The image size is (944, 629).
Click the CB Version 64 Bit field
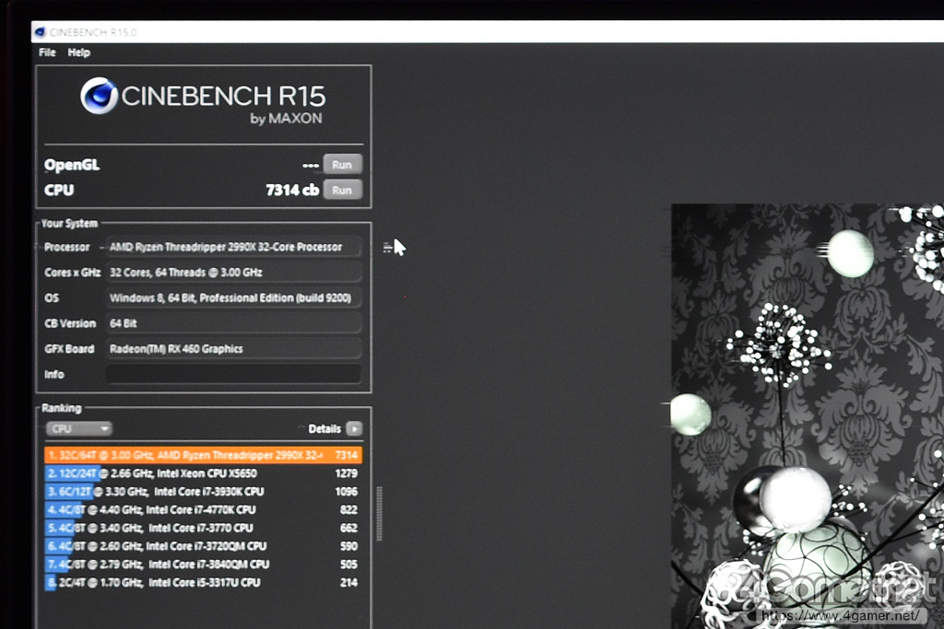233,323
